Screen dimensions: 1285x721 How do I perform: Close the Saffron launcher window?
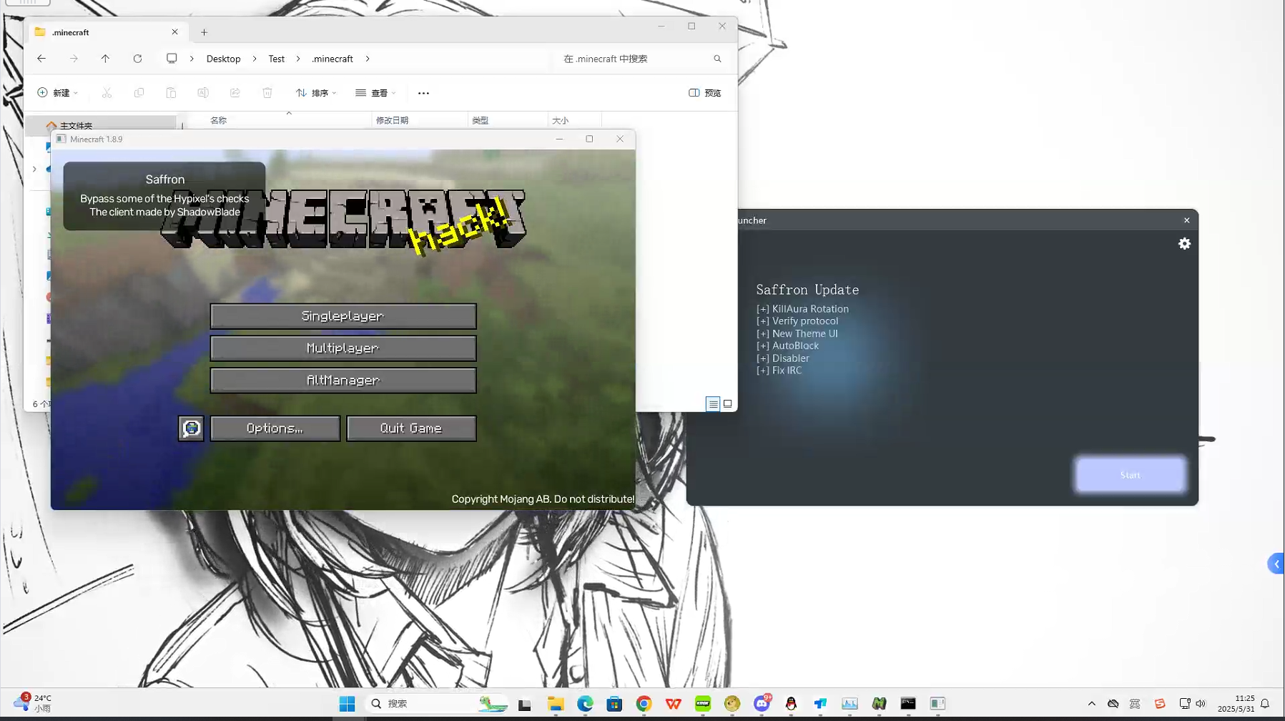tap(1186, 220)
